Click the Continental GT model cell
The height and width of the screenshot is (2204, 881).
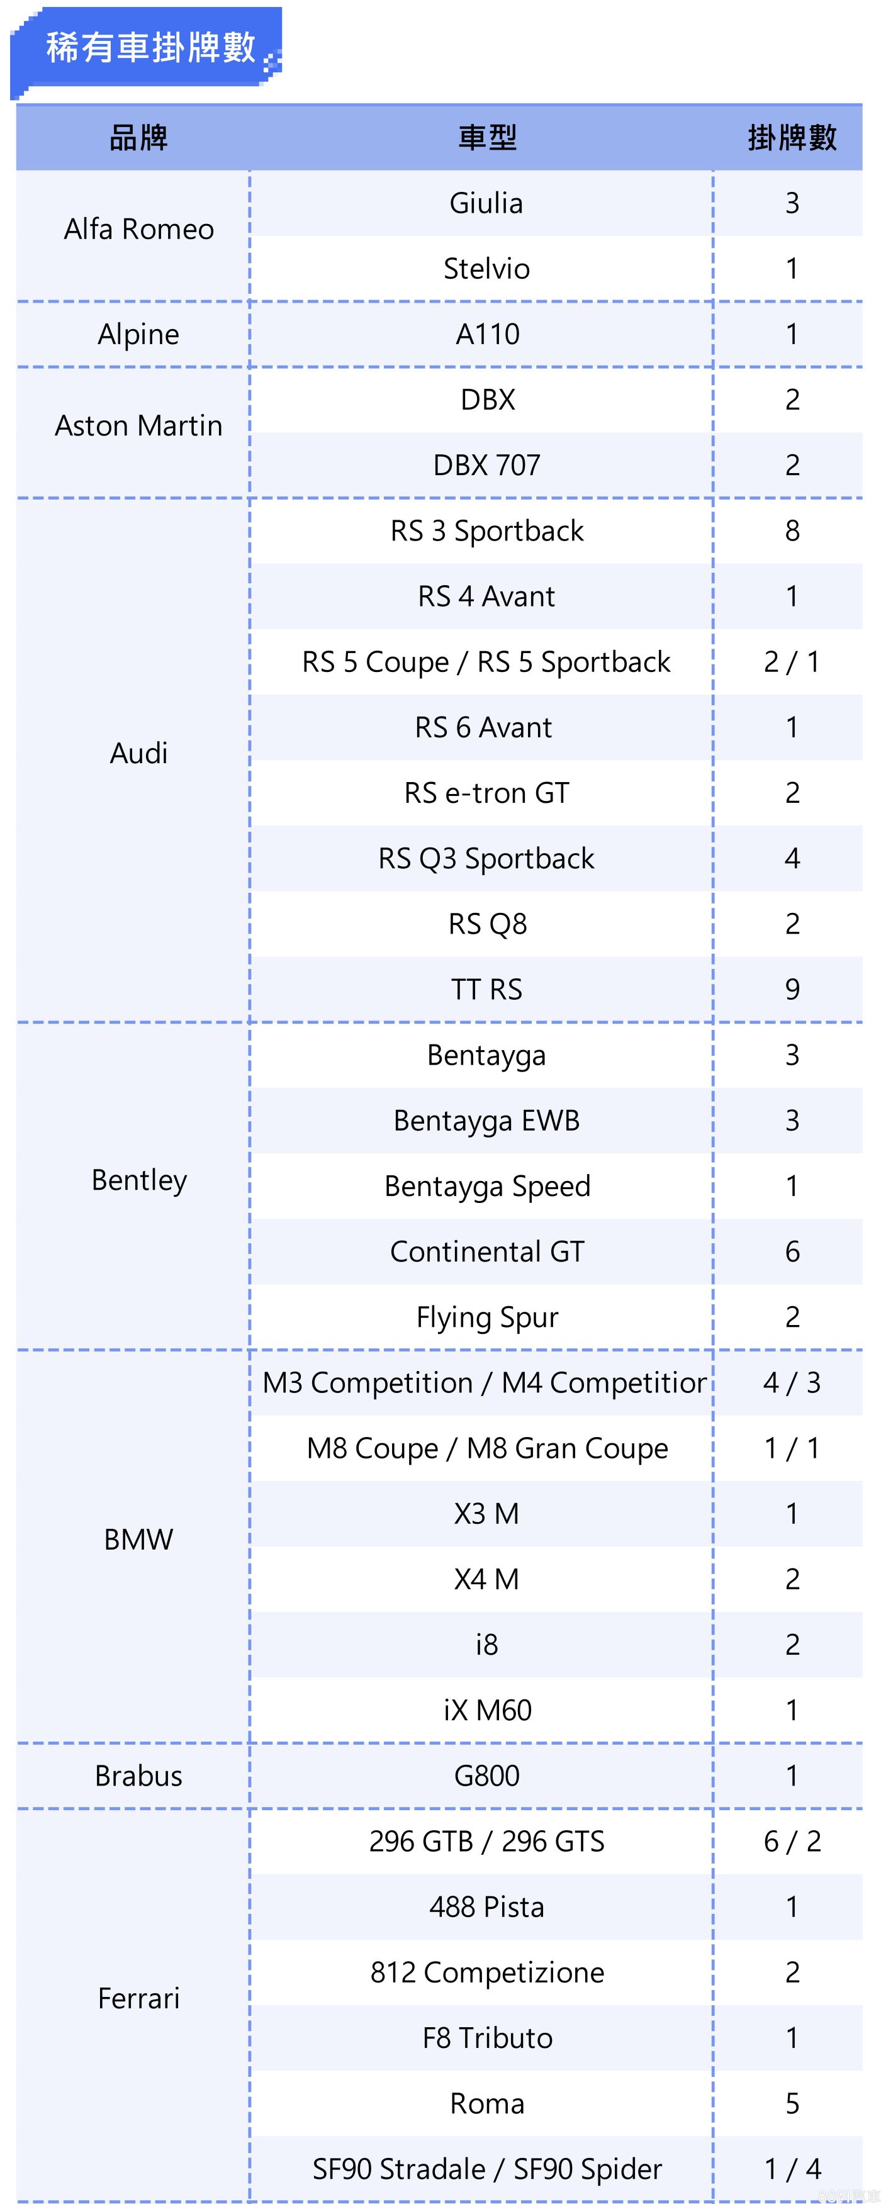click(x=486, y=1253)
